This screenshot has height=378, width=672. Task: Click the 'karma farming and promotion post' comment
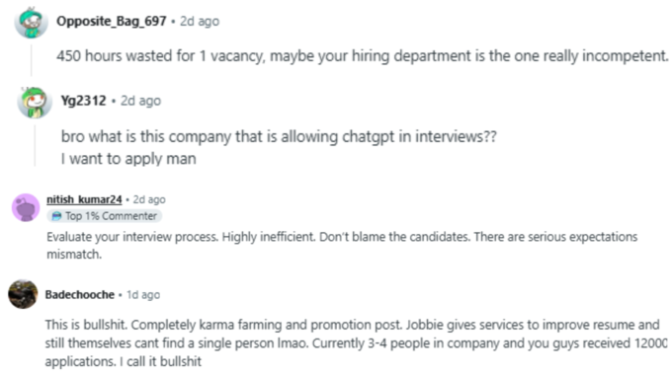click(x=357, y=342)
